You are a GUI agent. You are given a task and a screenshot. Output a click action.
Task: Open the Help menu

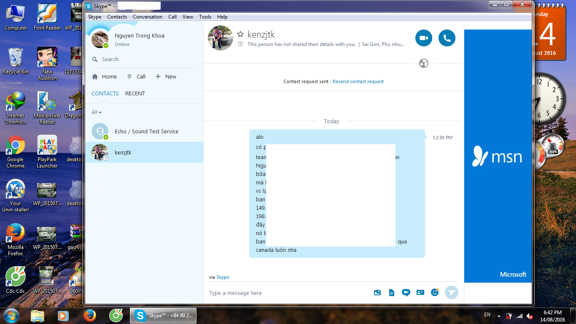point(222,17)
